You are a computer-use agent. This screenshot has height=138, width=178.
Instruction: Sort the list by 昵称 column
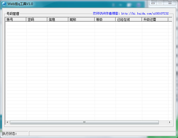81,20
